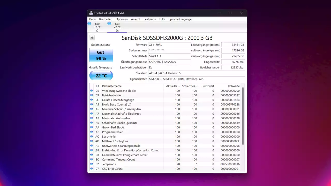Open the Ansicht menu
The height and width of the screenshot is (186, 331).
click(136, 19)
